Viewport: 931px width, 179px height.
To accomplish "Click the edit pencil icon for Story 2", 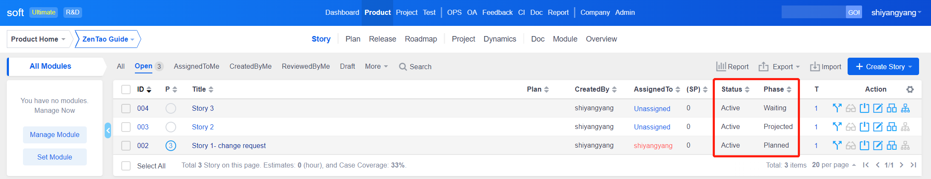I will [x=877, y=127].
